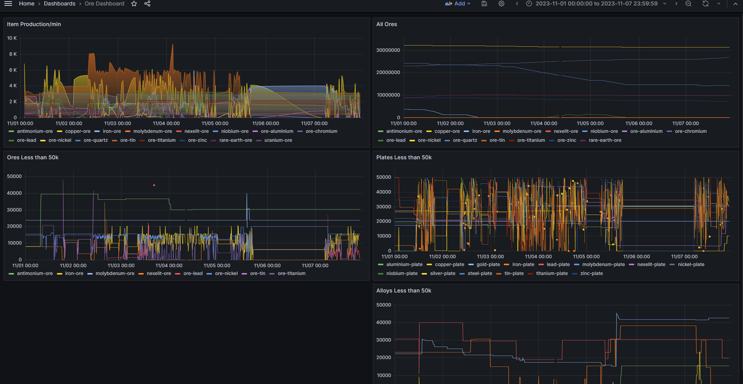Shift time range forward with right arrow
743x384 pixels.
coord(676,4)
